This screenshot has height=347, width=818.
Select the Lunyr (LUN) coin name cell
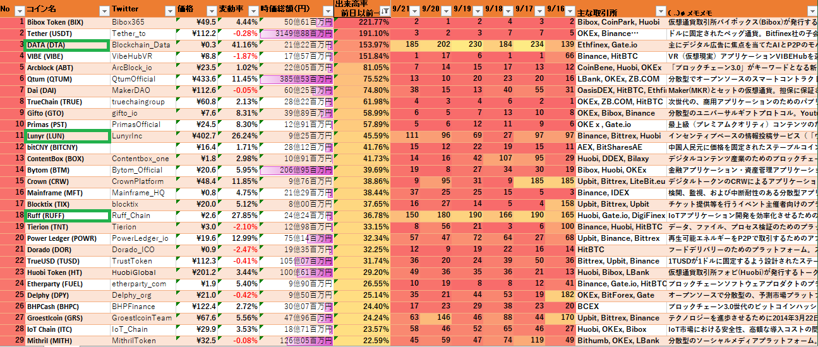click(66, 135)
